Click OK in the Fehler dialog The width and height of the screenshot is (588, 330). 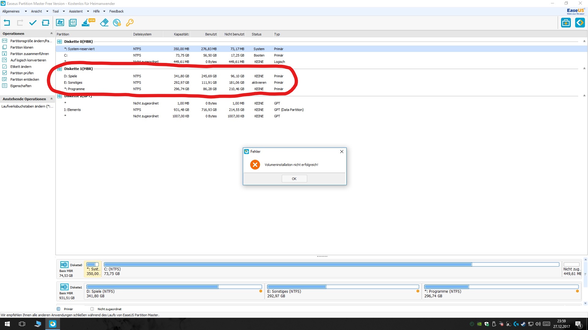(294, 179)
